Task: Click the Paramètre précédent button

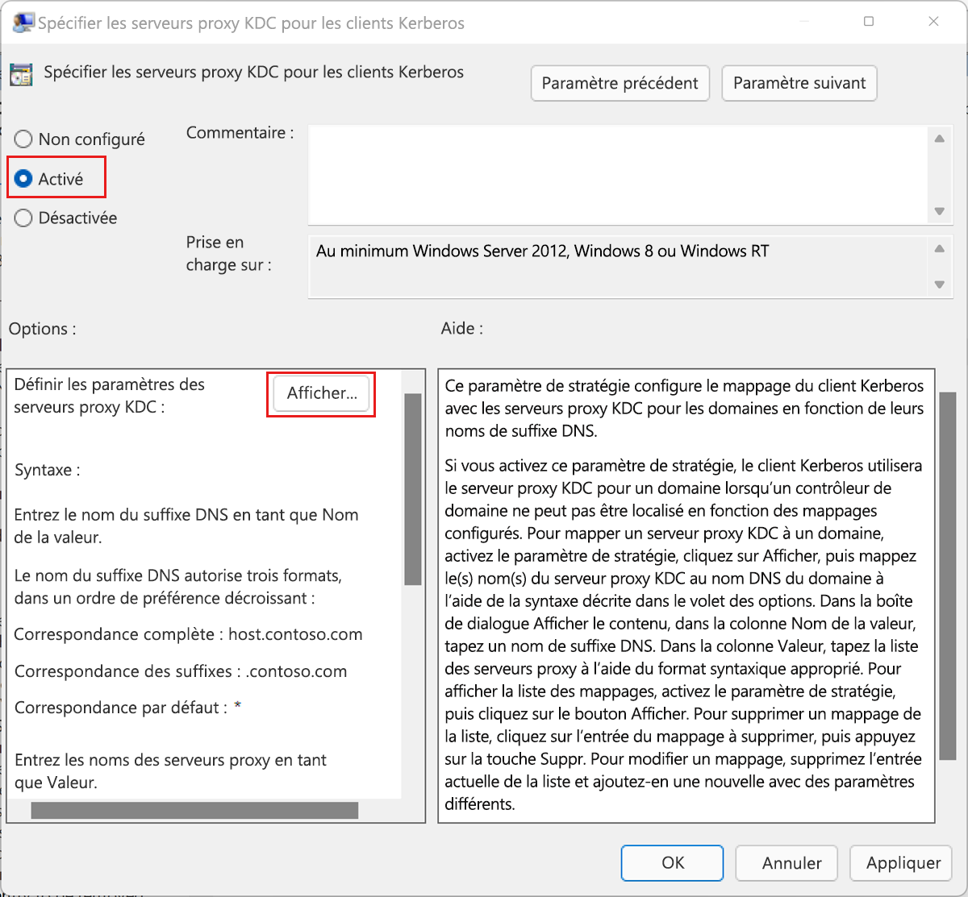Action: coord(620,83)
